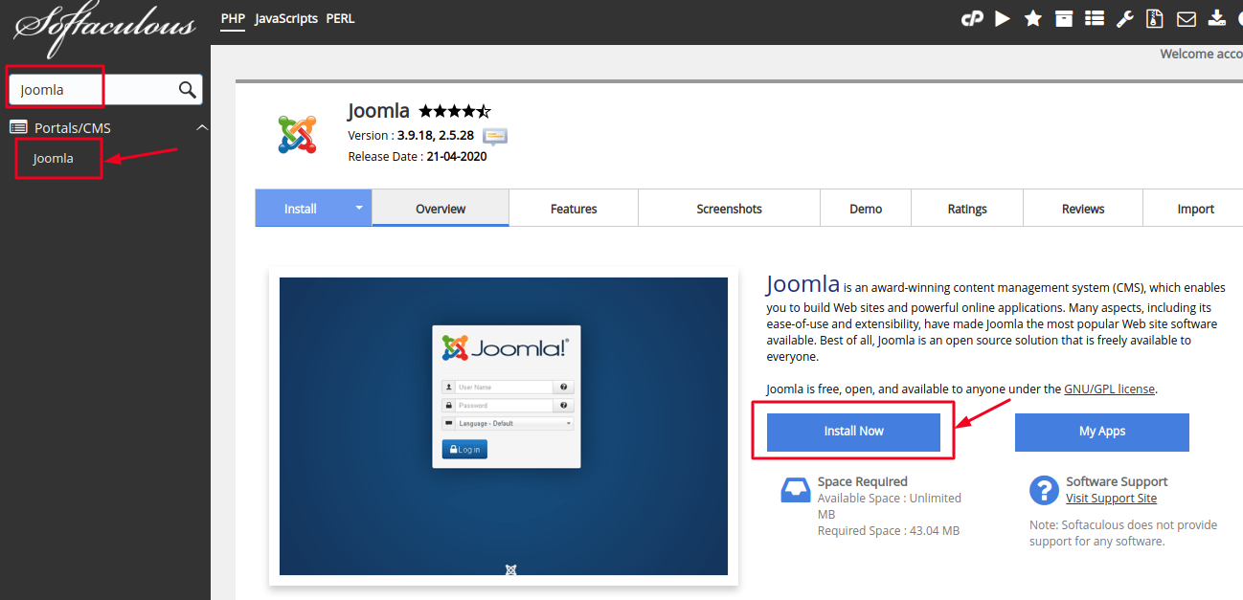This screenshot has height=600, width=1243.
Task: Open settings via the wrench icon
Action: 1125,18
